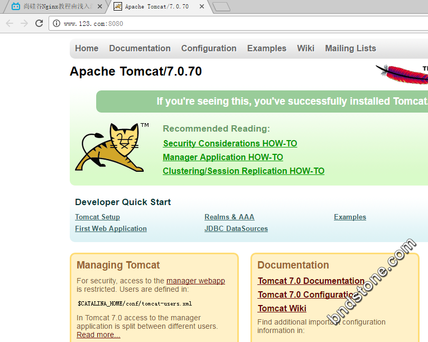Viewport: 428px width, 342px height.
Task: Open the Documentation navigation item
Action: (x=139, y=48)
